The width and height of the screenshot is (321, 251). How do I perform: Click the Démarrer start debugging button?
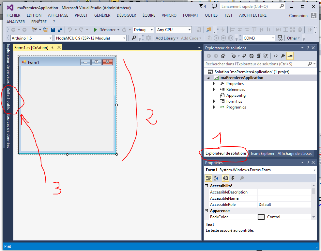pyautogui.click(x=105, y=30)
